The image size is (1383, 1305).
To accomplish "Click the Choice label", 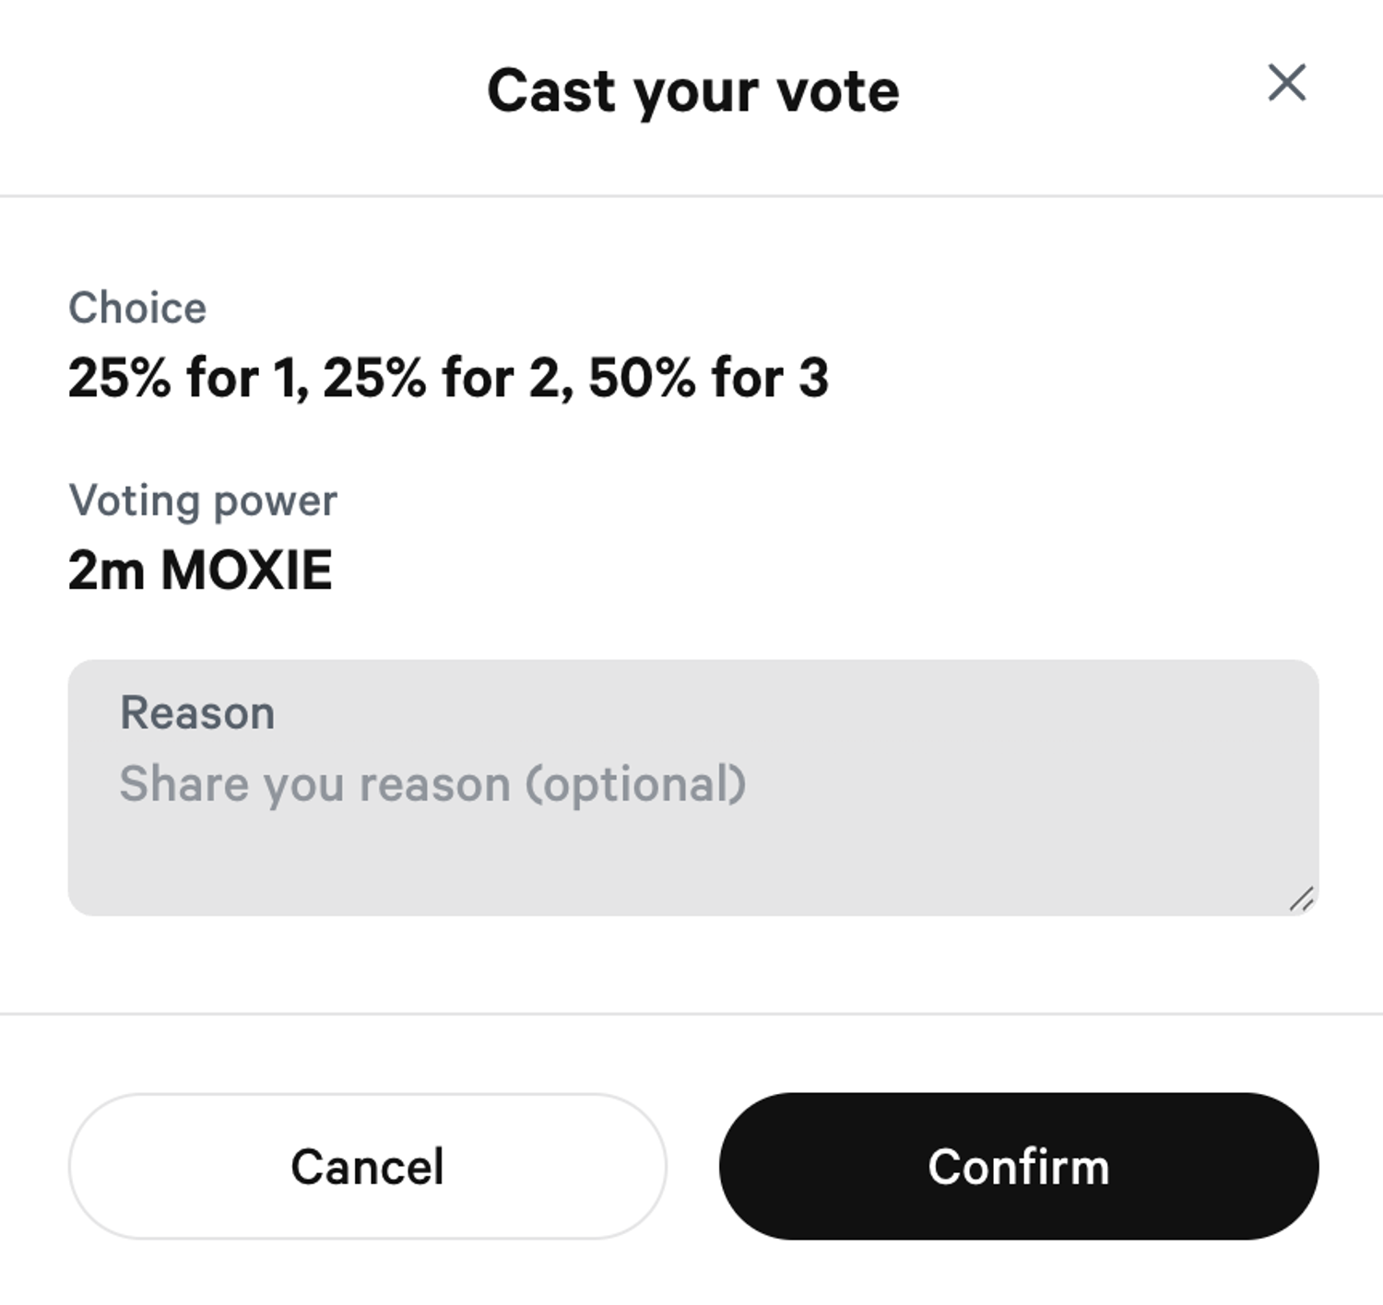I will click(137, 308).
